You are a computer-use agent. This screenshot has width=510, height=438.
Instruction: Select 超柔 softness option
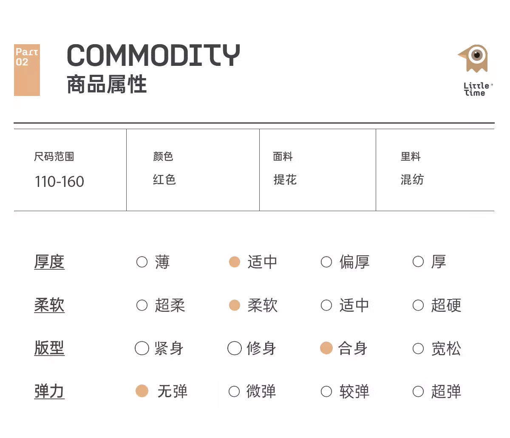[142, 305]
